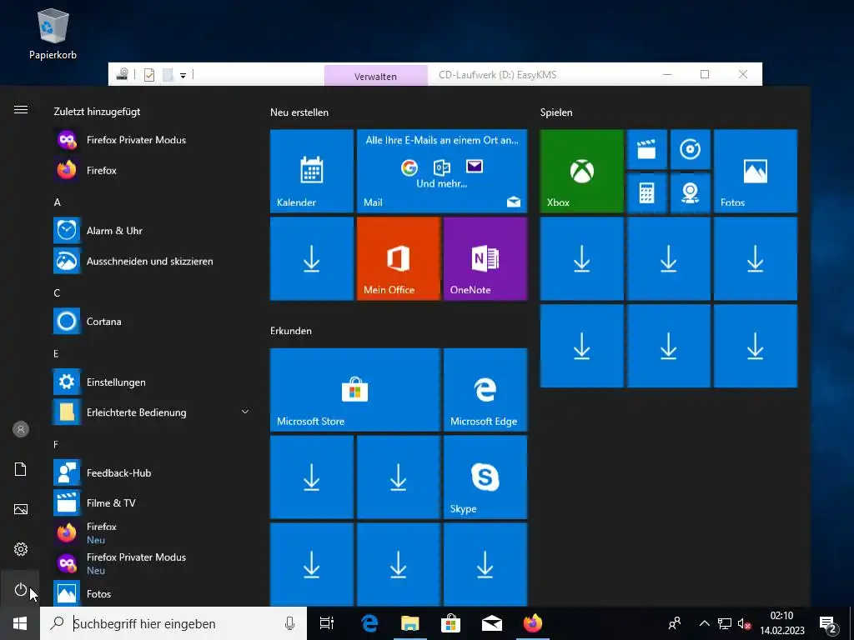854x640 pixels.
Task: Open the small Filme & TV clapperboard tile
Action: [646, 149]
